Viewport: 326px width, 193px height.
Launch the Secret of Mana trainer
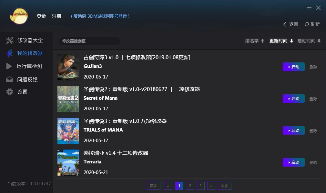click(x=294, y=99)
